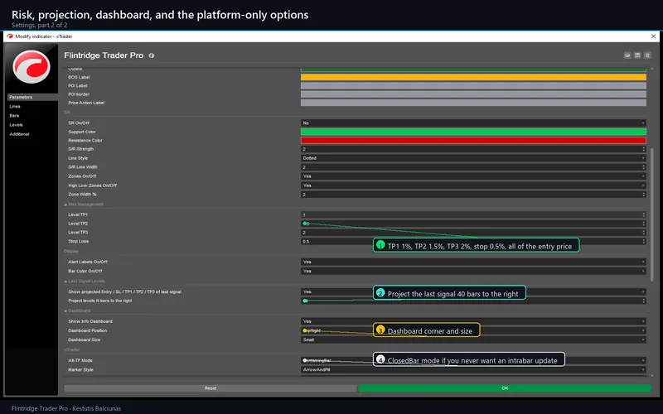
Task: Open the Alert Labels On/Off dropdown
Action: tap(473, 262)
